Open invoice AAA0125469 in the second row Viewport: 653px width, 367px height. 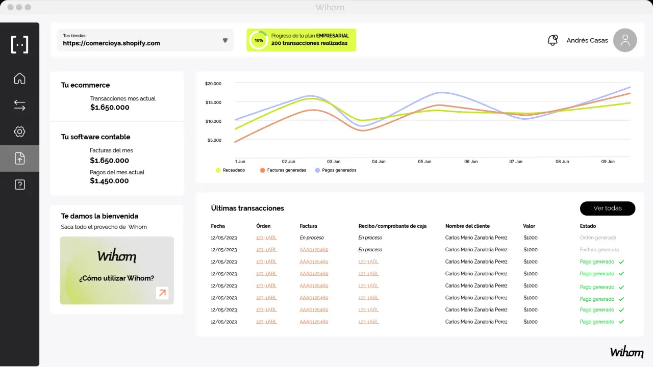point(314,250)
